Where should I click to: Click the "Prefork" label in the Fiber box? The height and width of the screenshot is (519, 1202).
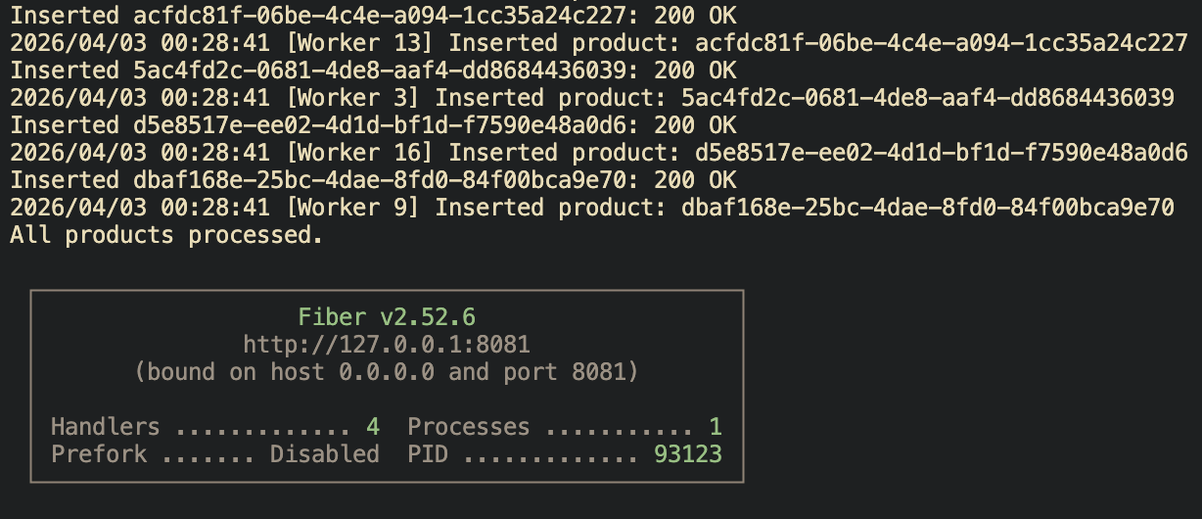(99, 454)
